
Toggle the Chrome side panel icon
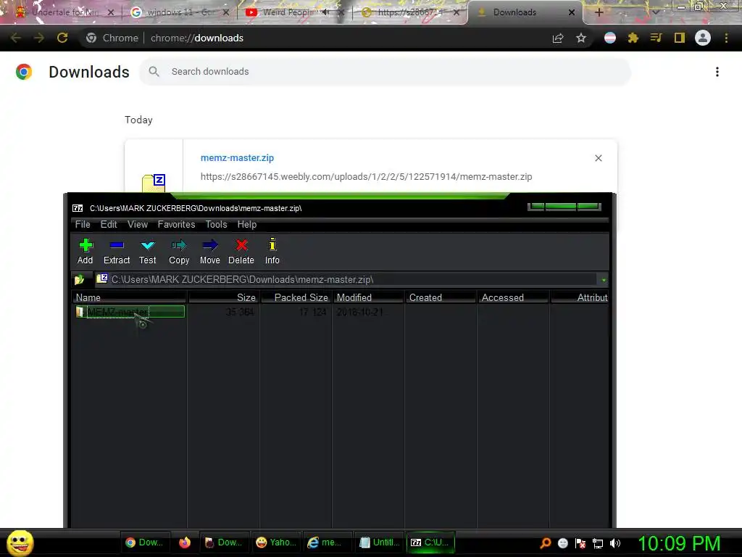(x=680, y=38)
